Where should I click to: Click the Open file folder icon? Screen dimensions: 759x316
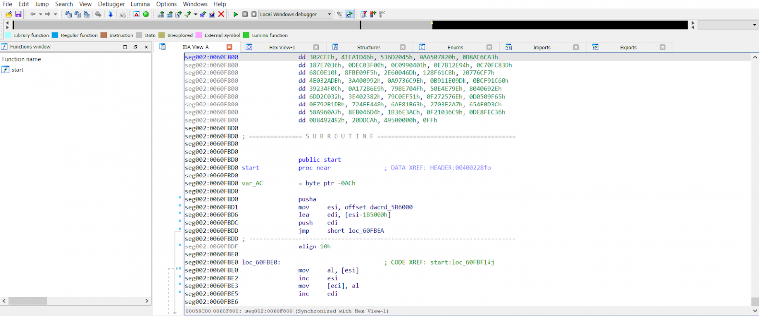pyautogui.click(x=9, y=14)
